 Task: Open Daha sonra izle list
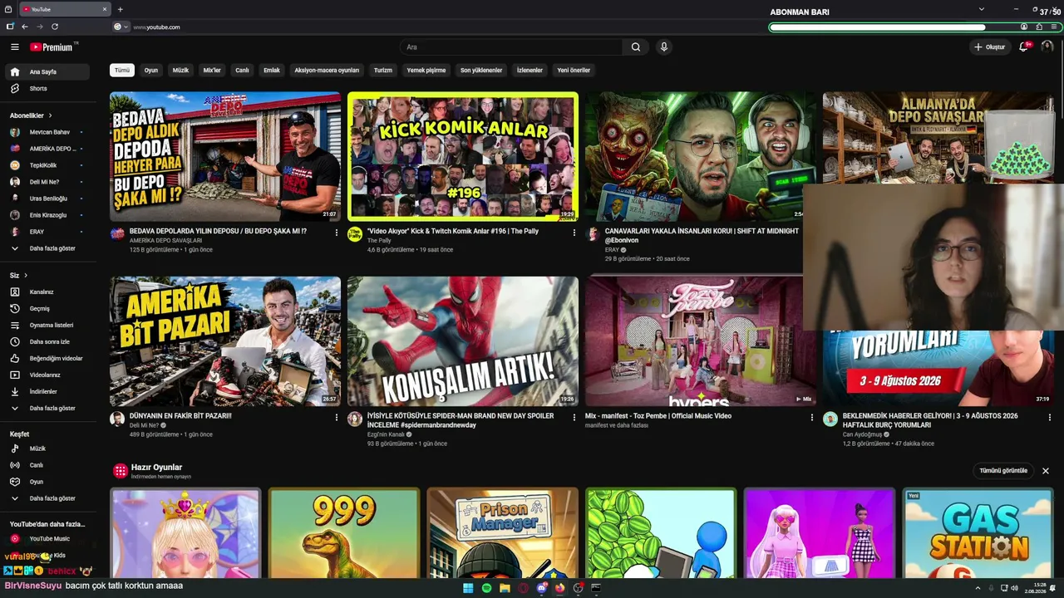tap(48, 341)
